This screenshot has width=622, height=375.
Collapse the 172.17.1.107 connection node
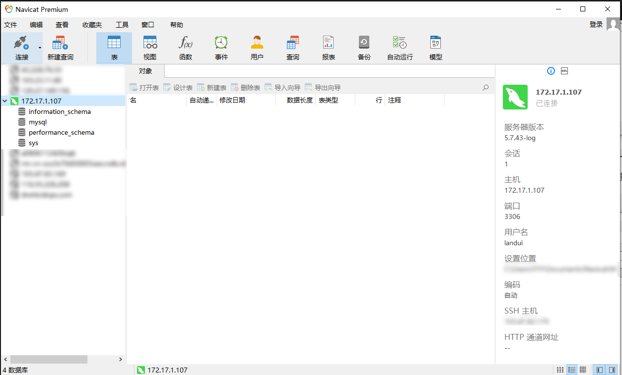(5, 101)
